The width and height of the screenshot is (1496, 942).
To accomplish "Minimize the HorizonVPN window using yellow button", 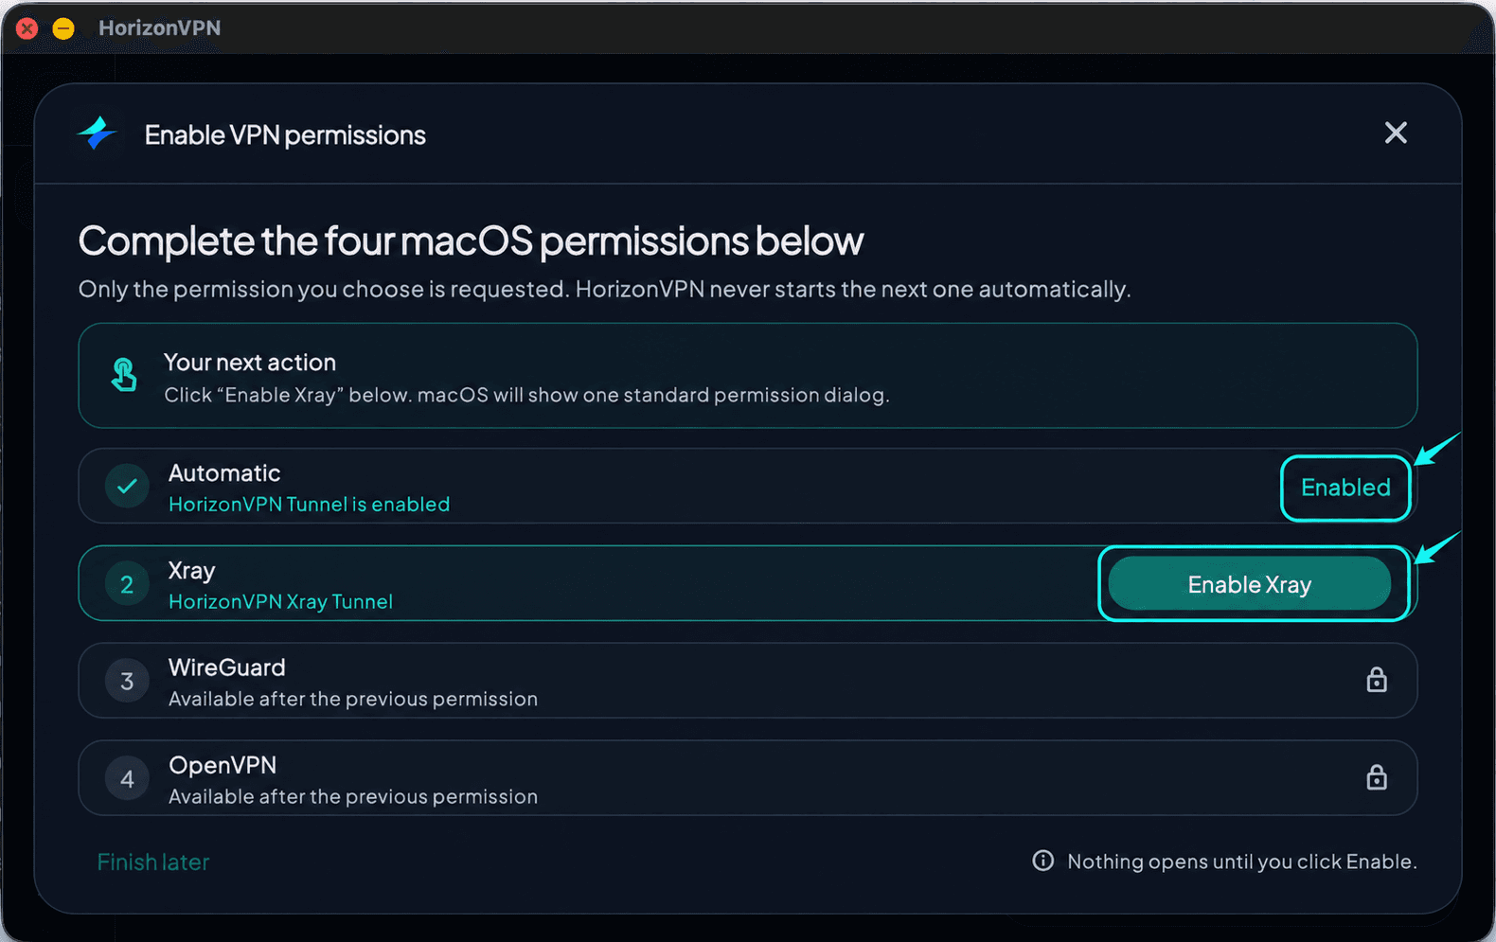I will click(x=63, y=28).
